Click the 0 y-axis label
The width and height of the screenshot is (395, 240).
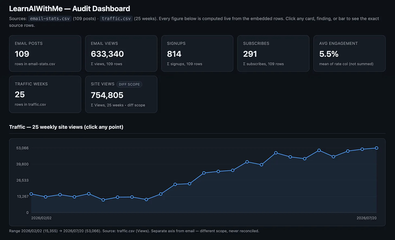[x=27, y=213]
